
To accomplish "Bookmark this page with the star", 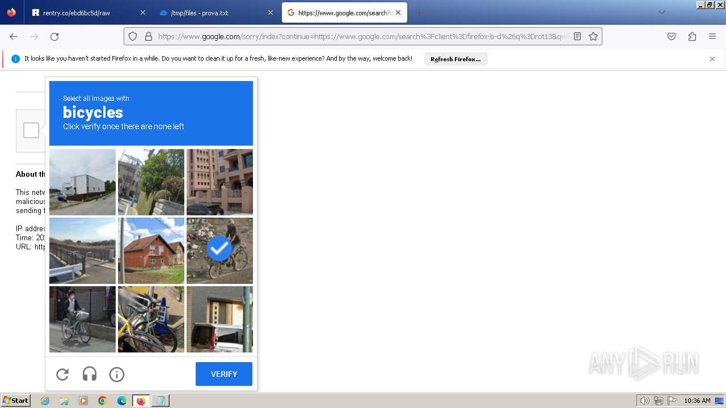I will tap(593, 36).
